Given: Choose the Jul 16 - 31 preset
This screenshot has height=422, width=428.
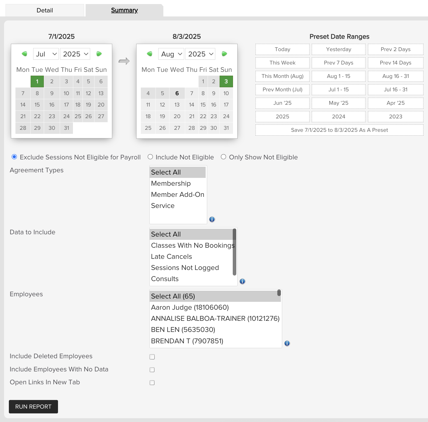Looking at the screenshot, I should (x=396, y=90).
